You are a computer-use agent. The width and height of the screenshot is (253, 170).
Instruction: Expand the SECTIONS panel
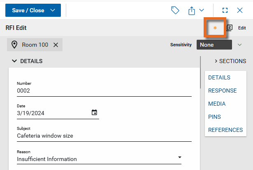[x=230, y=61]
